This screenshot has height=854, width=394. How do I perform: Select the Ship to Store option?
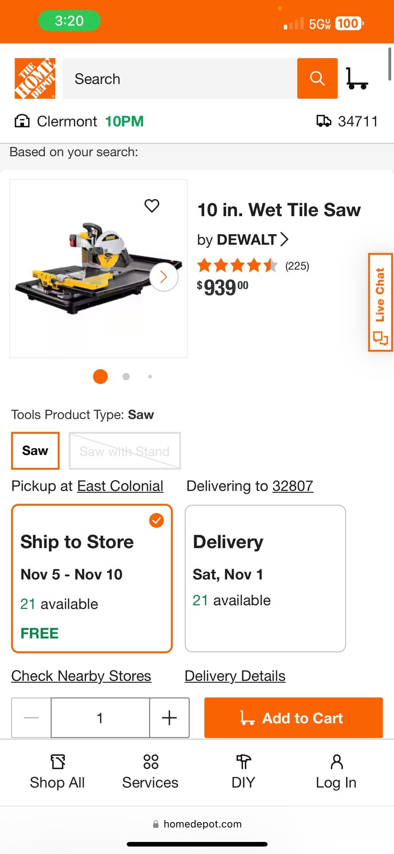pos(92,578)
